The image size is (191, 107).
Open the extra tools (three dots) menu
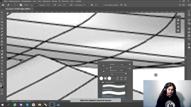coord(2,80)
